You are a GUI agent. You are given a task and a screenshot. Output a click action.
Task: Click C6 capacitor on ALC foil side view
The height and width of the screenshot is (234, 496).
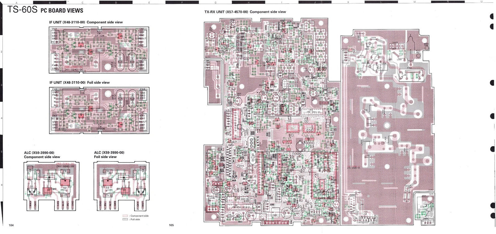click(x=107, y=171)
